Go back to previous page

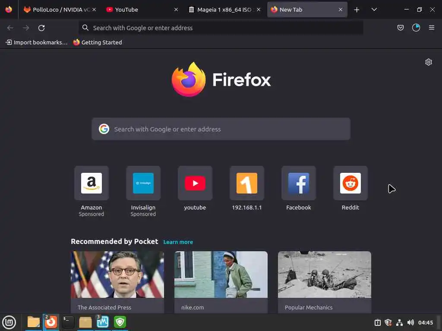pos(10,28)
